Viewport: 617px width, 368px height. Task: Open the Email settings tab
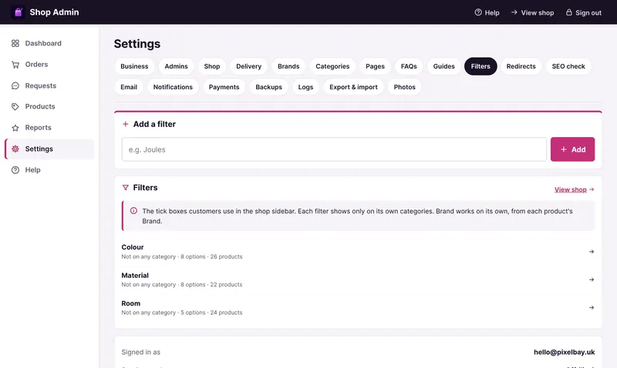point(129,87)
